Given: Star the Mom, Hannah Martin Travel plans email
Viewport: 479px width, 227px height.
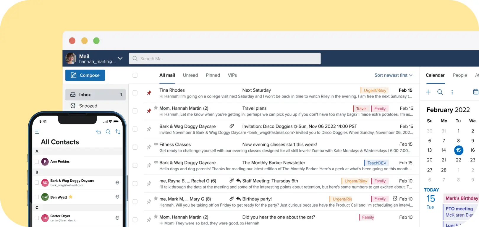Looking at the screenshot, I should 156,108.
